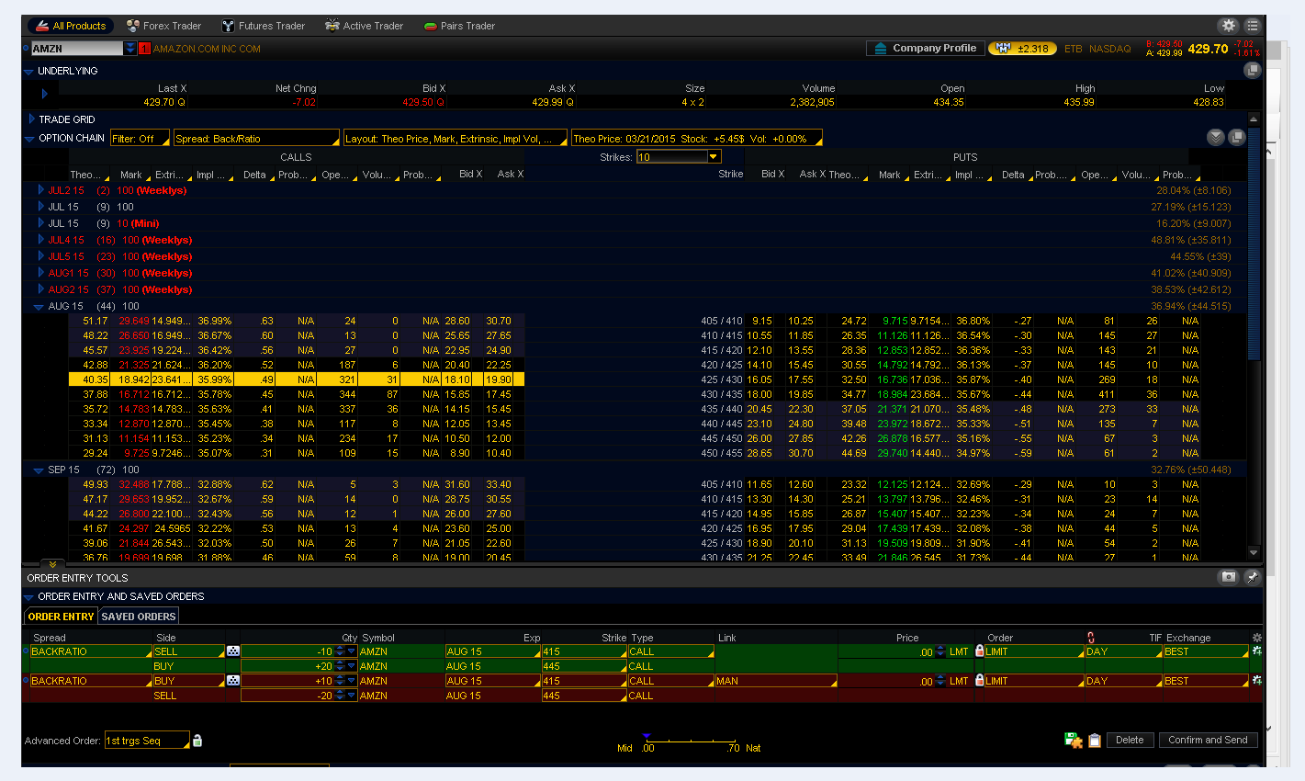Collapse the OPTION CHAIN section
This screenshot has width=1305, height=781.
click(28, 139)
